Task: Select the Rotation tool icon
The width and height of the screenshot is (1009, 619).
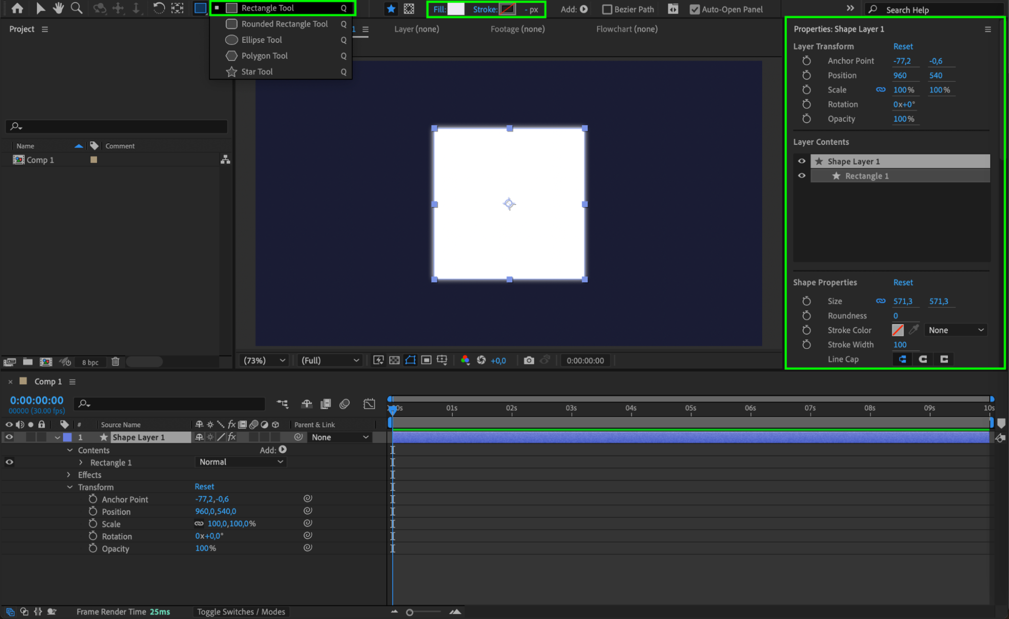Action: (x=158, y=8)
